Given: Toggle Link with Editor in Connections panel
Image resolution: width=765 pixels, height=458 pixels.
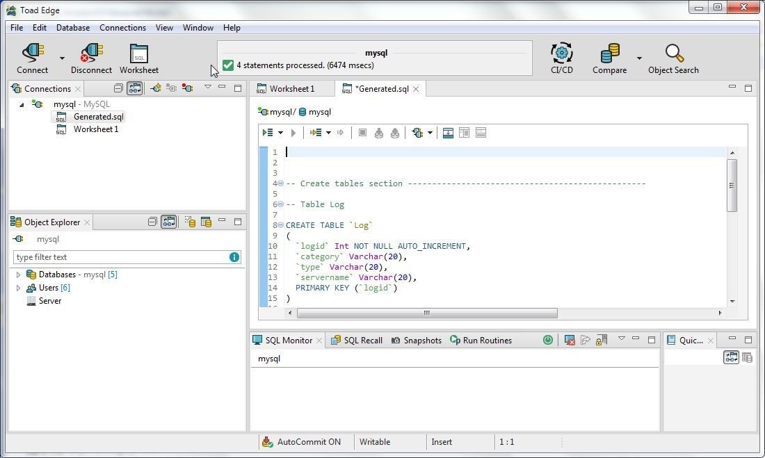Looking at the screenshot, I should tap(135, 88).
